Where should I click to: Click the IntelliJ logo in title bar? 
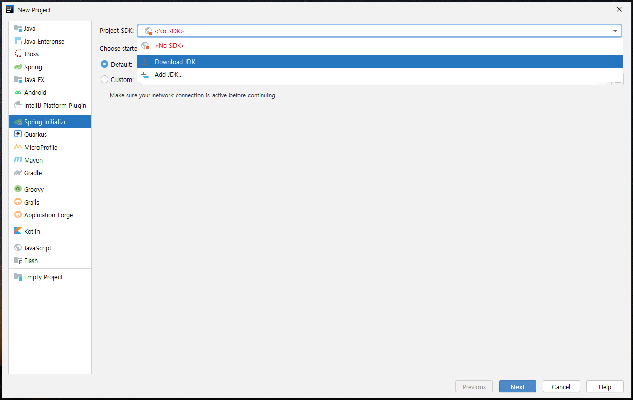pos(9,9)
